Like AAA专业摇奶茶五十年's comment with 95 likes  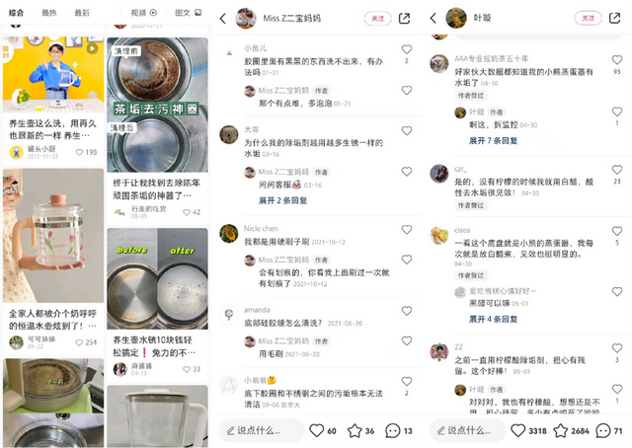click(617, 59)
